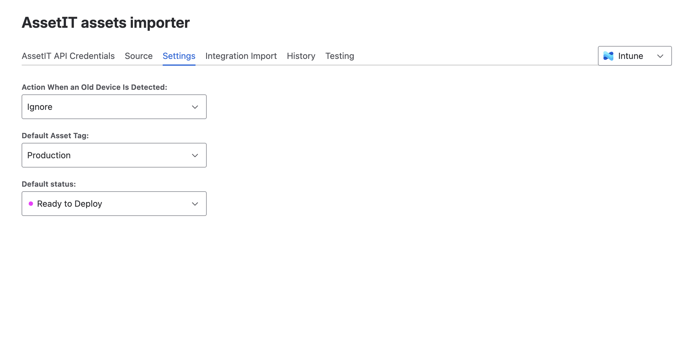
Task: Click the Ready to Deploy value text
Action: [x=69, y=204]
